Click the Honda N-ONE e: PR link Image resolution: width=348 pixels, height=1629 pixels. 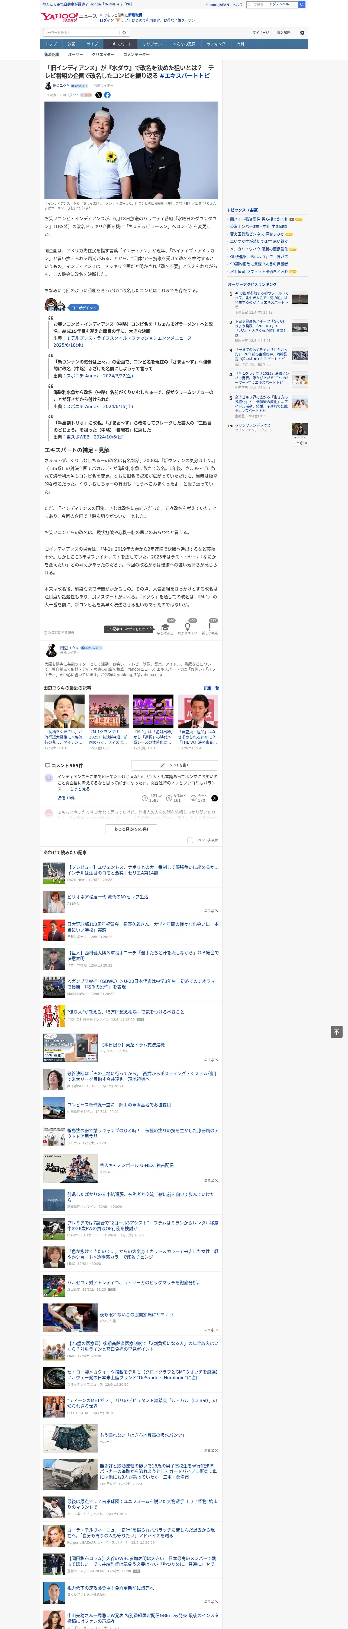click(x=87, y=4)
